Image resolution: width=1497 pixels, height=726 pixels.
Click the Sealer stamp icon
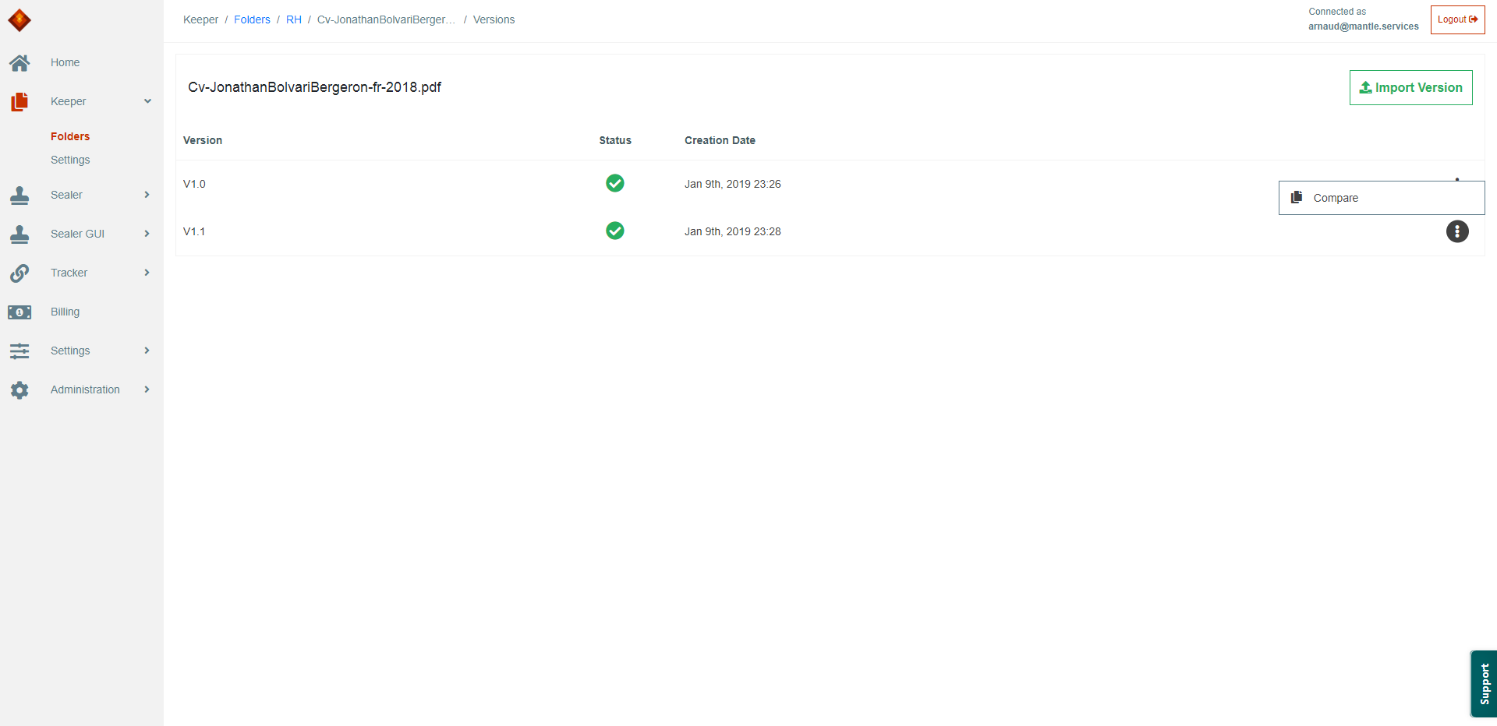(19, 195)
